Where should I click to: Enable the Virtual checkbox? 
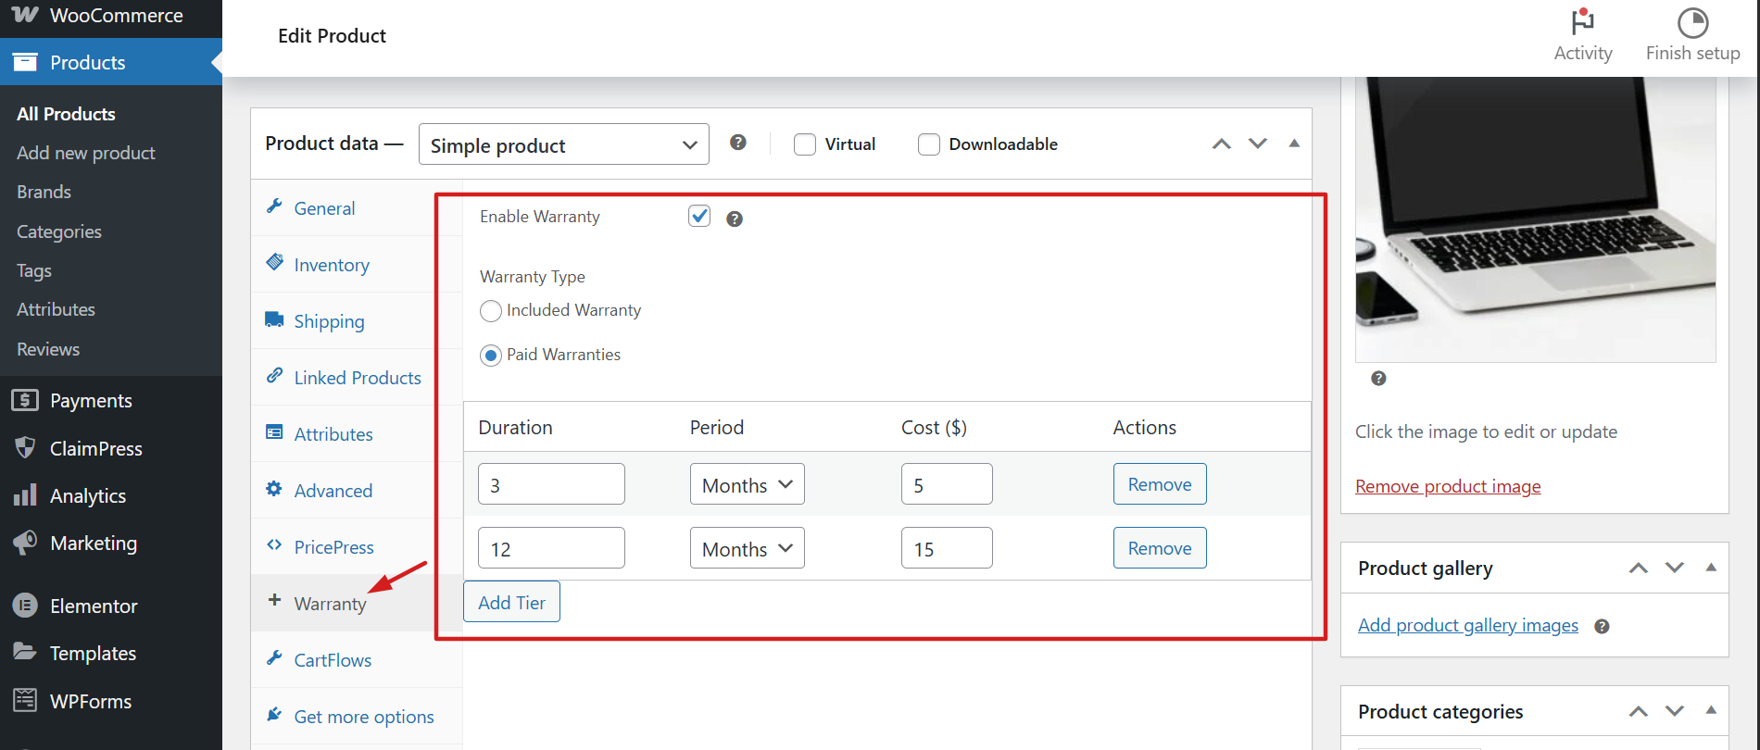805,144
